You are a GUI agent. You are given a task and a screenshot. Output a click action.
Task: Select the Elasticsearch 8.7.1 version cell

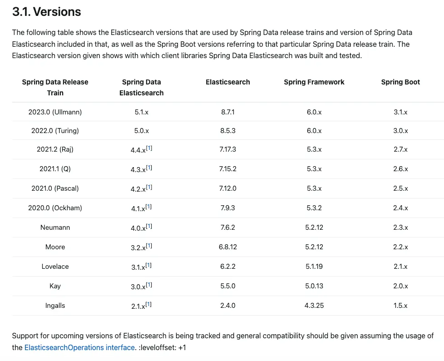(227, 112)
